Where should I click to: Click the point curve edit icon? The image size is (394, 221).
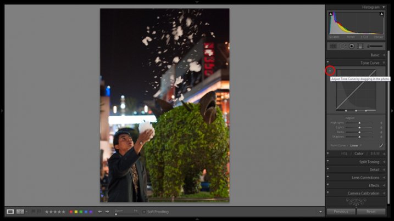[381, 145]
